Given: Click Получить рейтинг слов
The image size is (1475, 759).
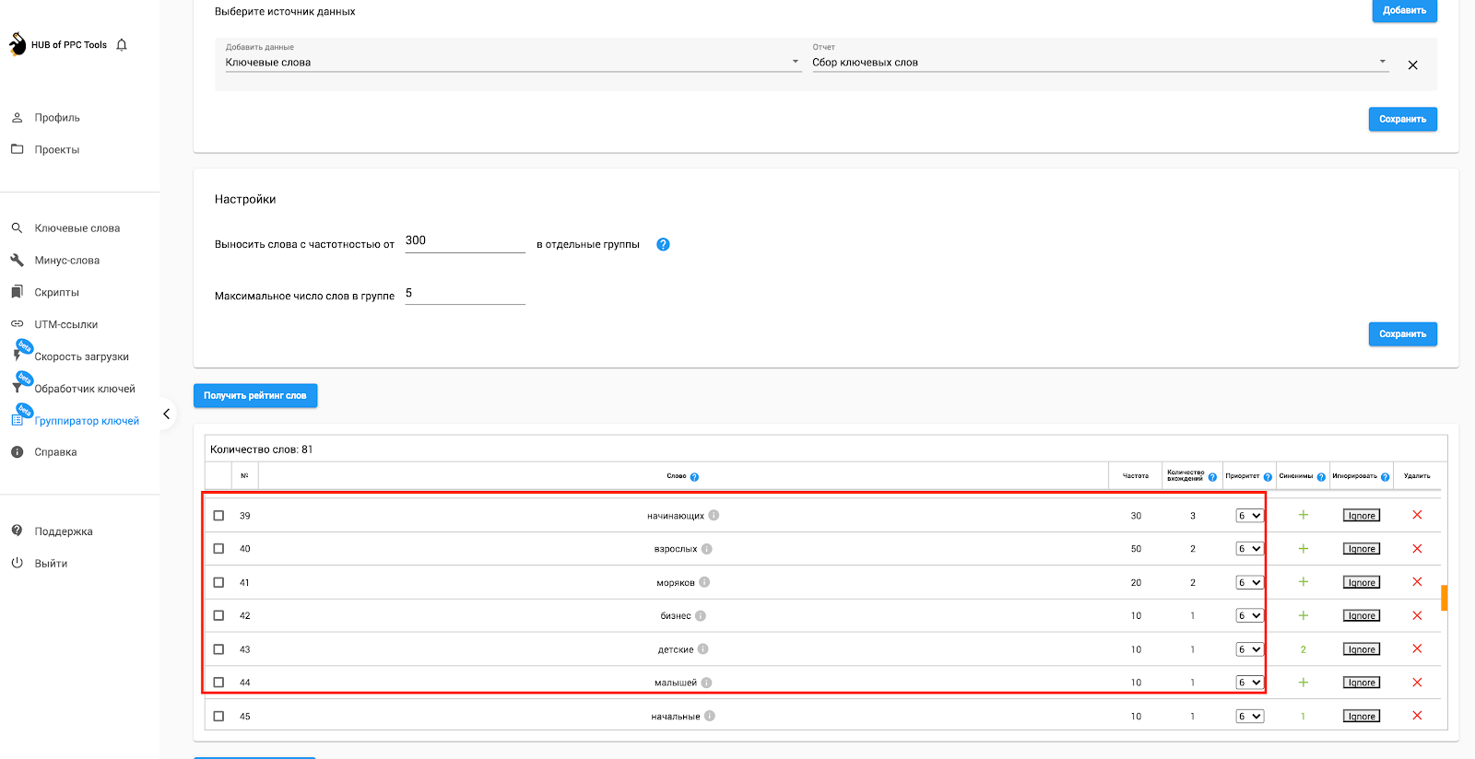Looking at the screenshot, I should (x=255, y=395).
